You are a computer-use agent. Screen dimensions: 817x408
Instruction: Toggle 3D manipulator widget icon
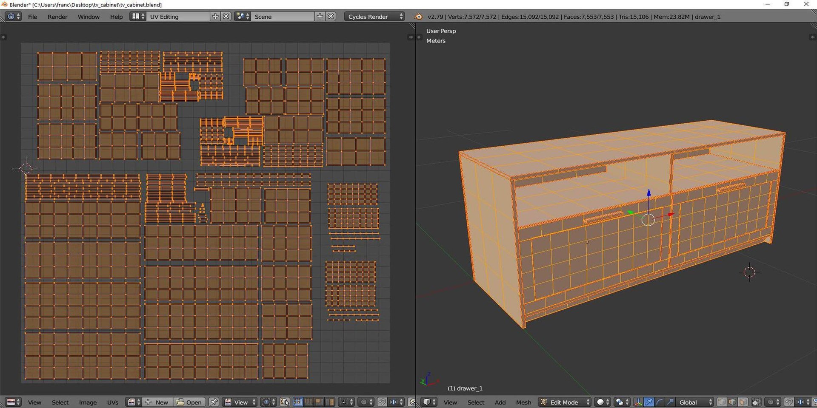(638, 402)
